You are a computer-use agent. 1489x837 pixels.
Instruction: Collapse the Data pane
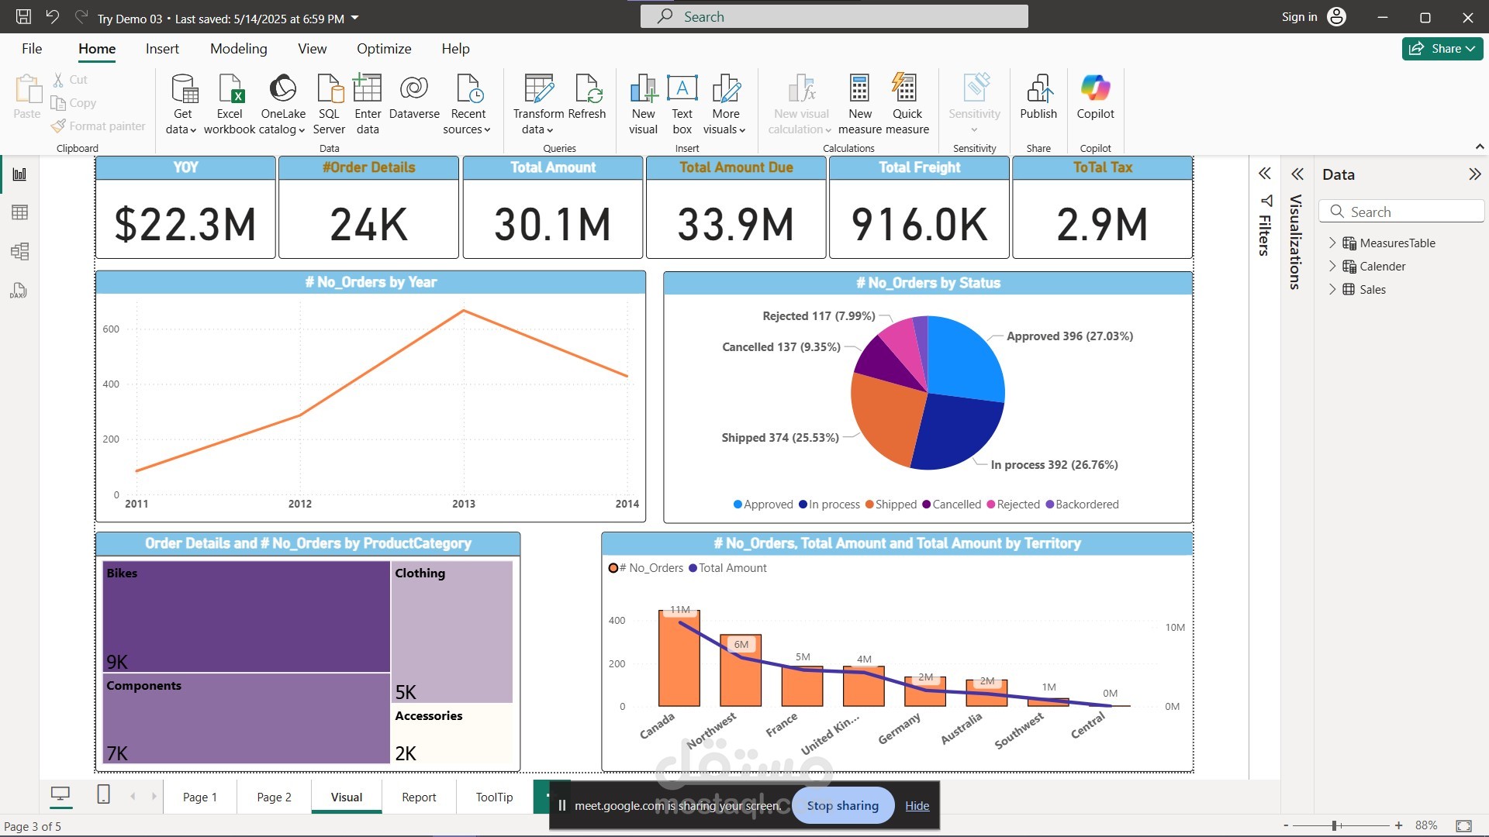pyautogui.click(x=1474, y=174)
